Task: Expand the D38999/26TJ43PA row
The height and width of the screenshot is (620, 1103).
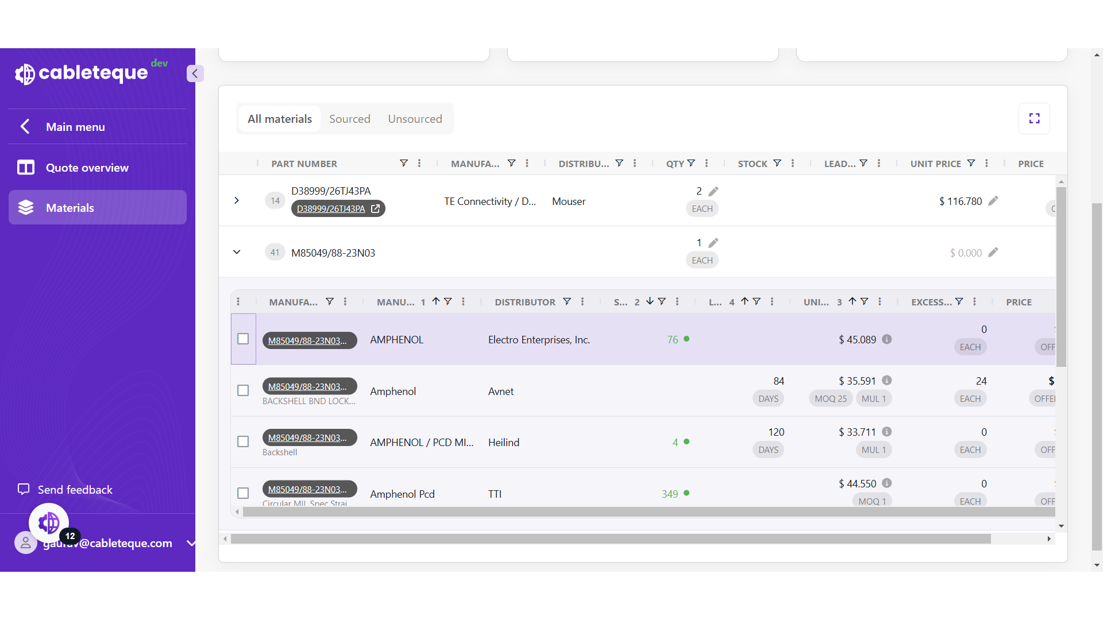Action: 237,201
